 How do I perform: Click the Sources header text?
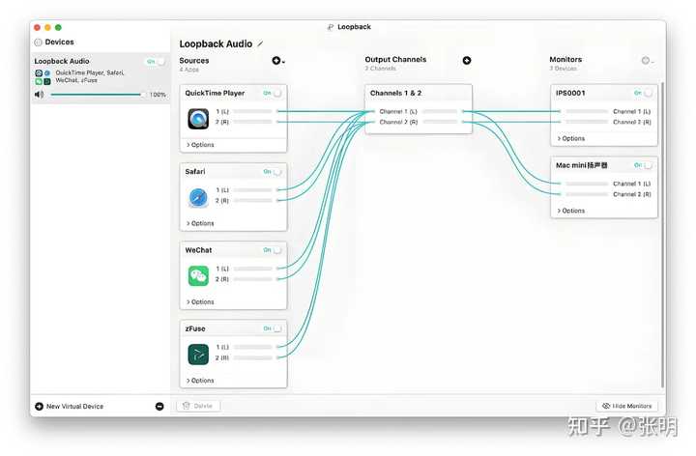click(x=194, y=61)
